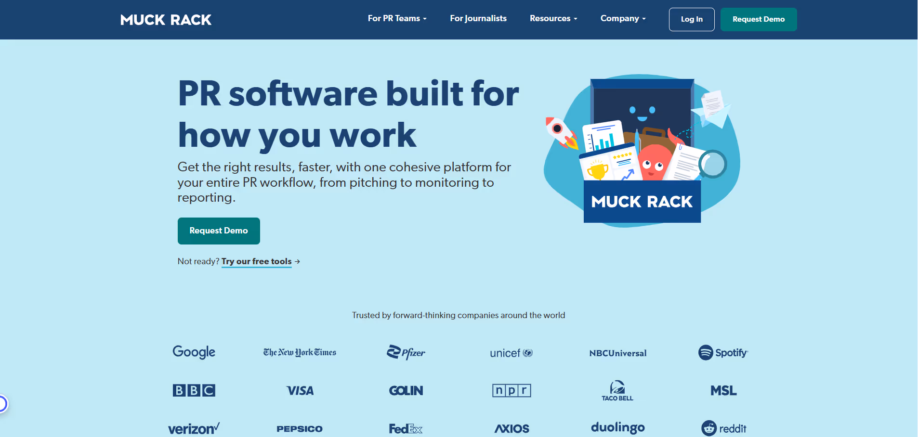The image size is (918, 437).
Task: Click the Spotify logo
Action: 722,353
